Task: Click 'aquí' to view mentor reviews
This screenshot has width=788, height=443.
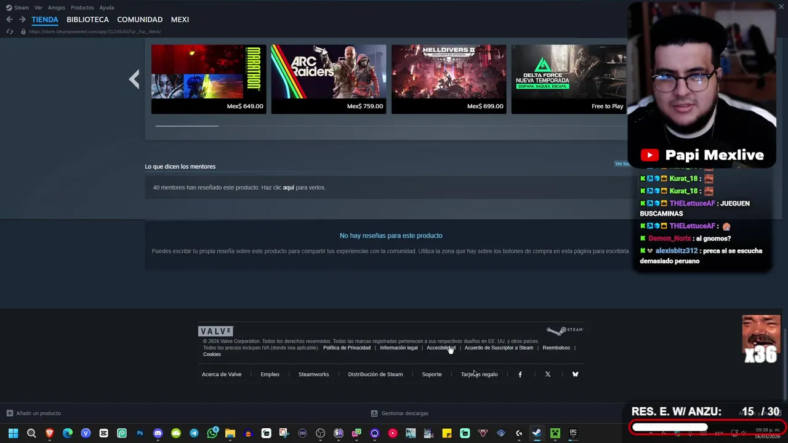Action: [x=288, y=188]
